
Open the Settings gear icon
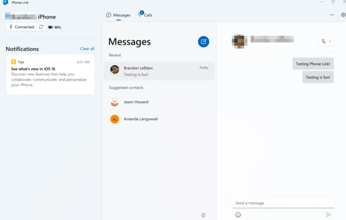[343, 15]
